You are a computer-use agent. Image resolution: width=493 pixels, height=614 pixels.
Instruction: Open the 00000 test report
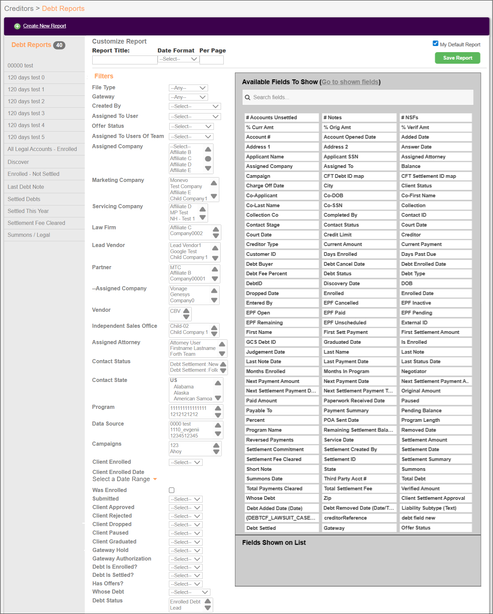(20, 66)
